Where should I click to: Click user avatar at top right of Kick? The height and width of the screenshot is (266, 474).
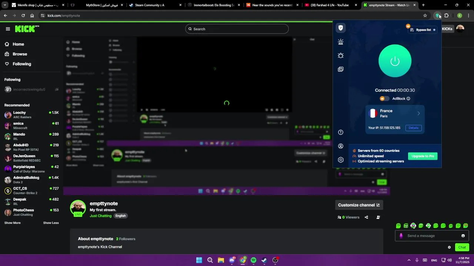(x=460, y=29)
